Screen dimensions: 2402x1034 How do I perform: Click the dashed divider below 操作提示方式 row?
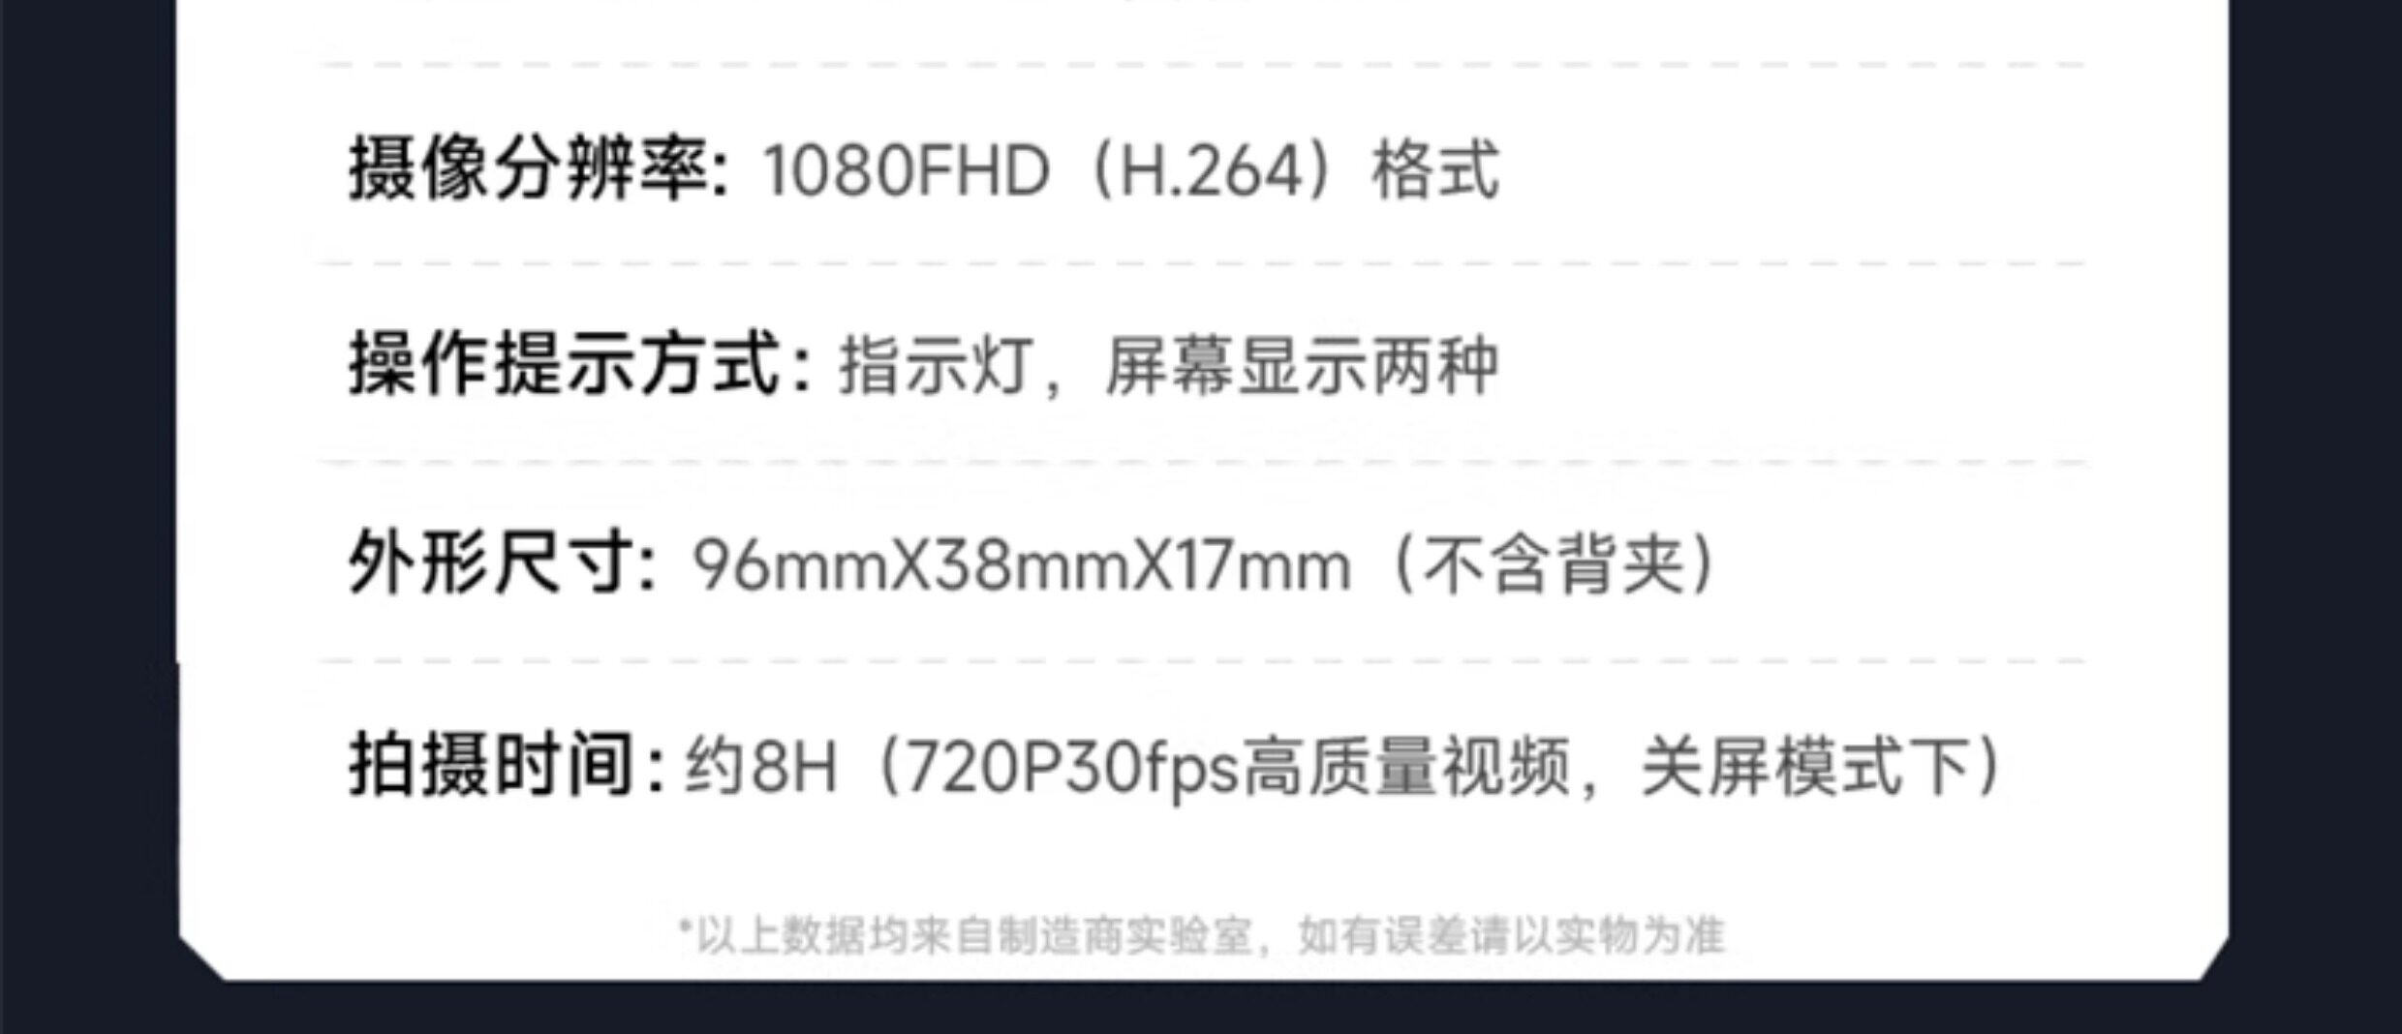click(x=1201, y=463)
